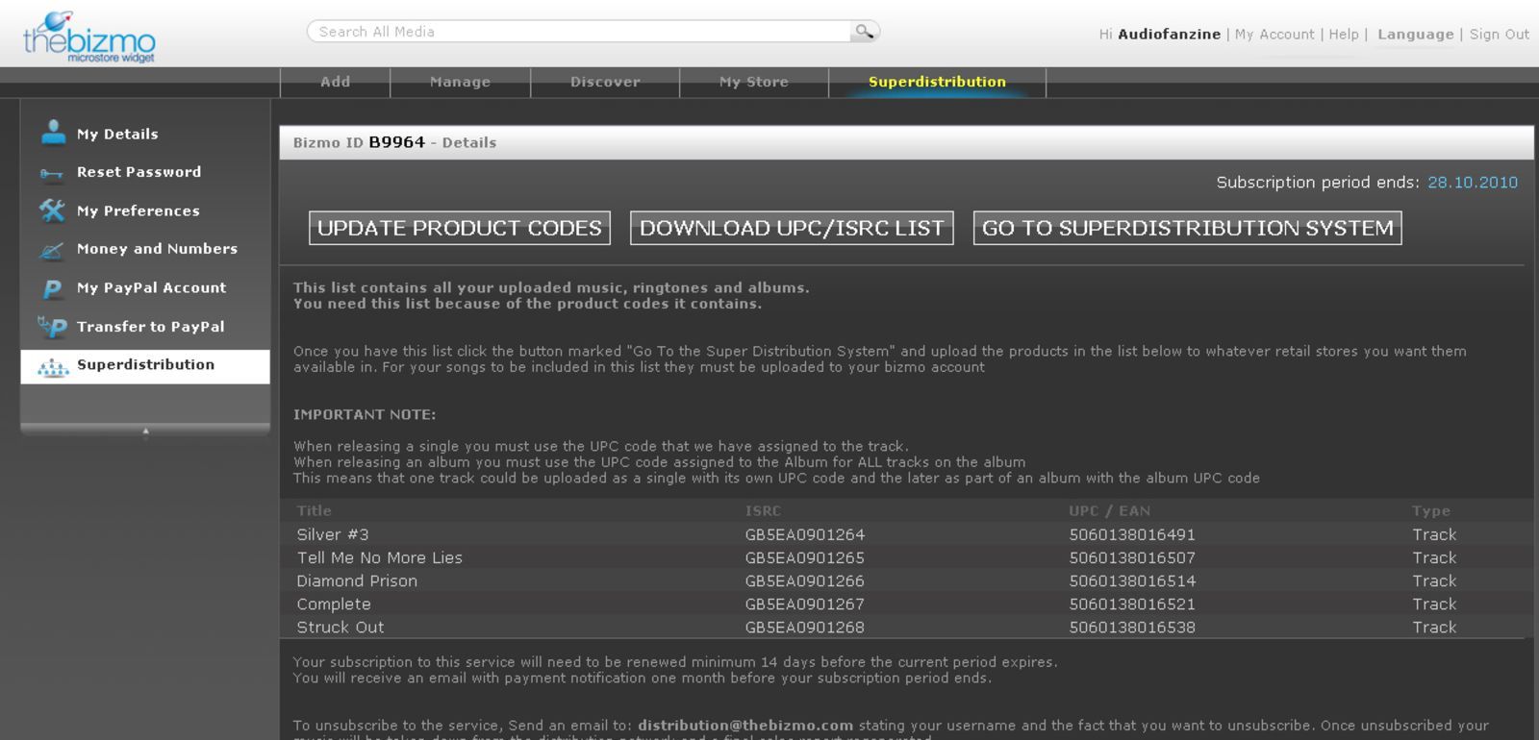Image resolution: width=1539 pixels, height=740 pixels.
Task: Select Superdistribution in sidebar
Action: coord(145,365)
